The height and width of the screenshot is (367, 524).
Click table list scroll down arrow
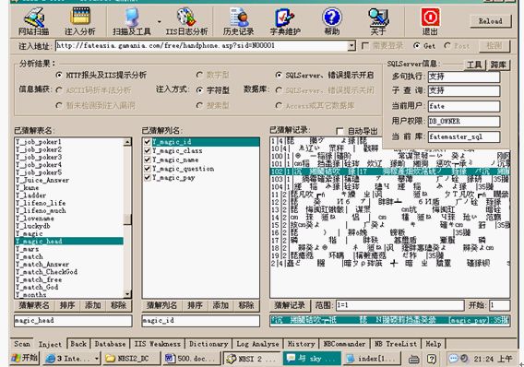point(127,294)
